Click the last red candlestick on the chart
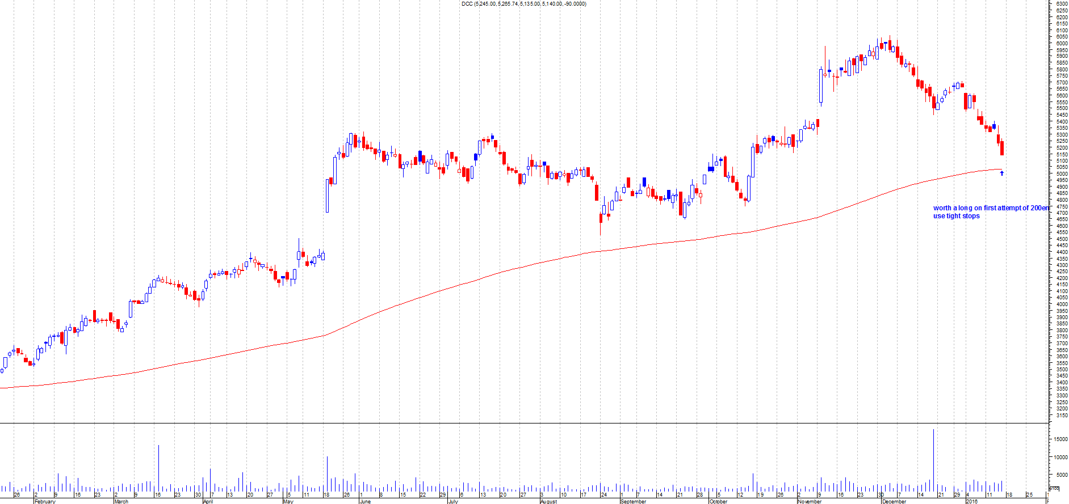The image size is (1069, 504). [1002, 148]
